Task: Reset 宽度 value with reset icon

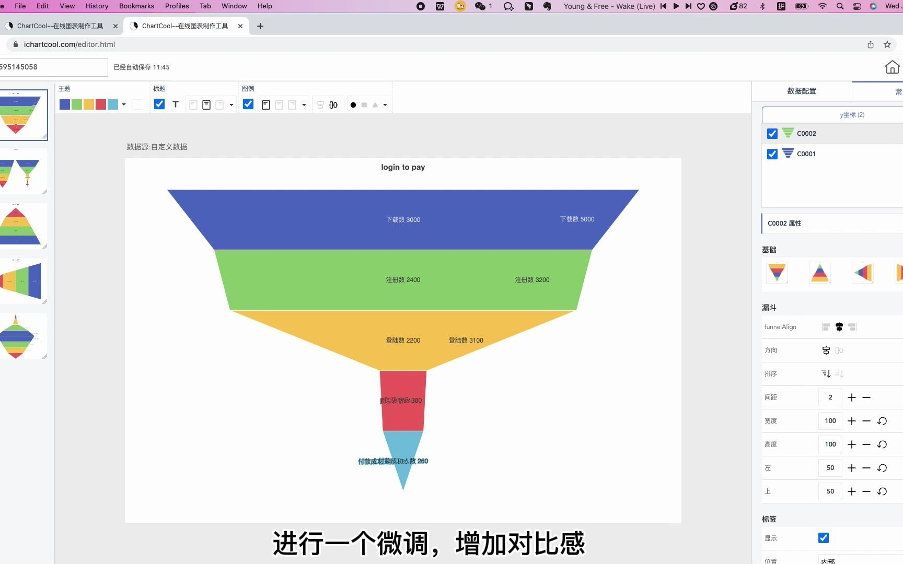Action: point(882,421)
